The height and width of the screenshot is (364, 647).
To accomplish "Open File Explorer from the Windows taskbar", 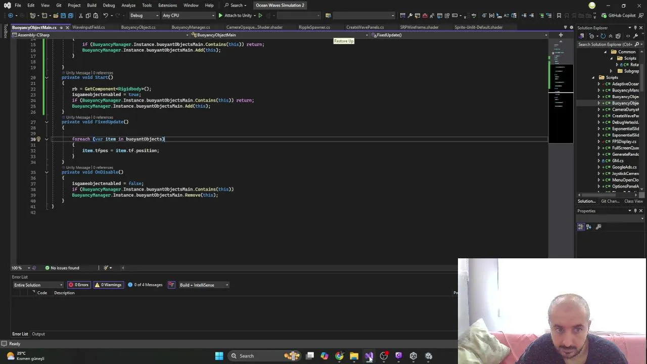I will [x=354, y=356].
